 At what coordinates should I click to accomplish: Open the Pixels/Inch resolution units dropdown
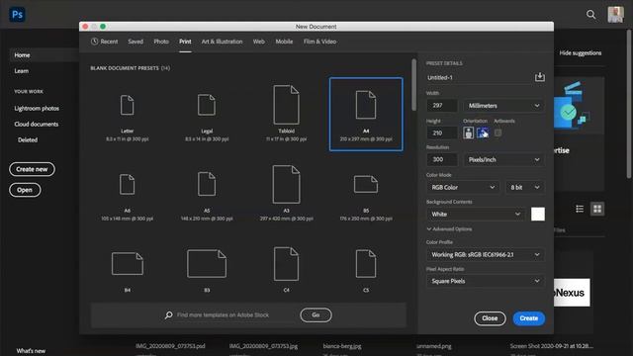(503, 160)
